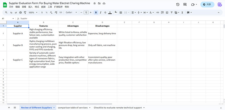Insert a comment from toolbar
The width and height of the screenshot is (225, 110).
162,13
